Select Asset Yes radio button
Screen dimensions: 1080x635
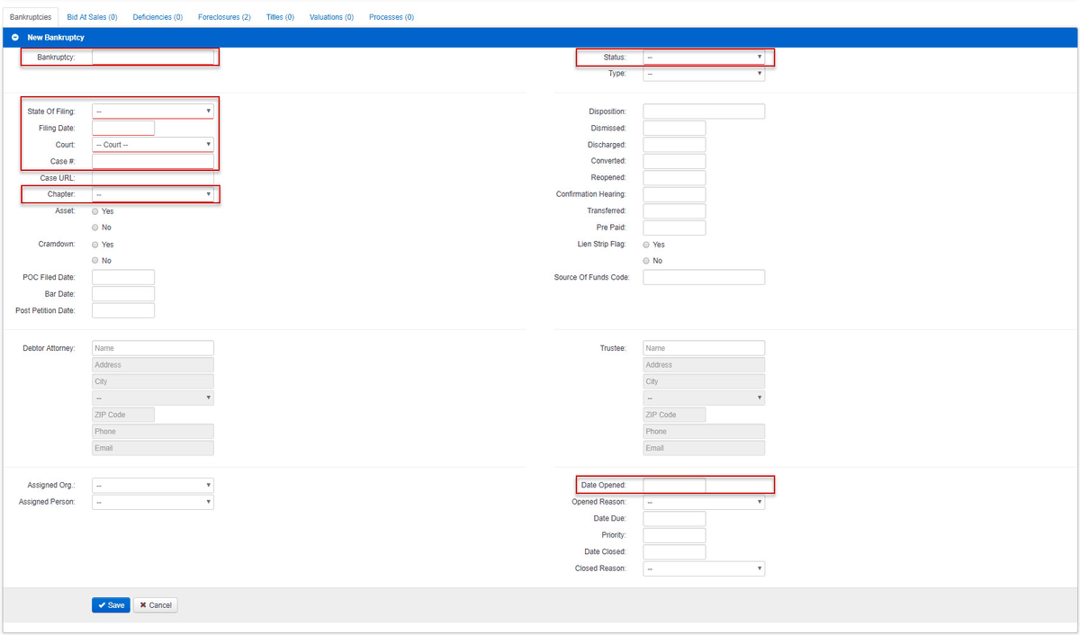(x=95, y=210)
